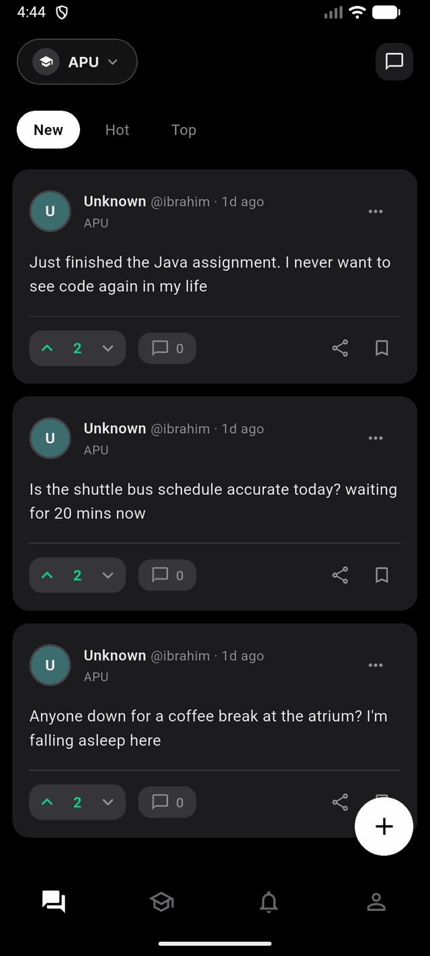
Task: Open comments on the coffee break post
Action: point(167,801)
